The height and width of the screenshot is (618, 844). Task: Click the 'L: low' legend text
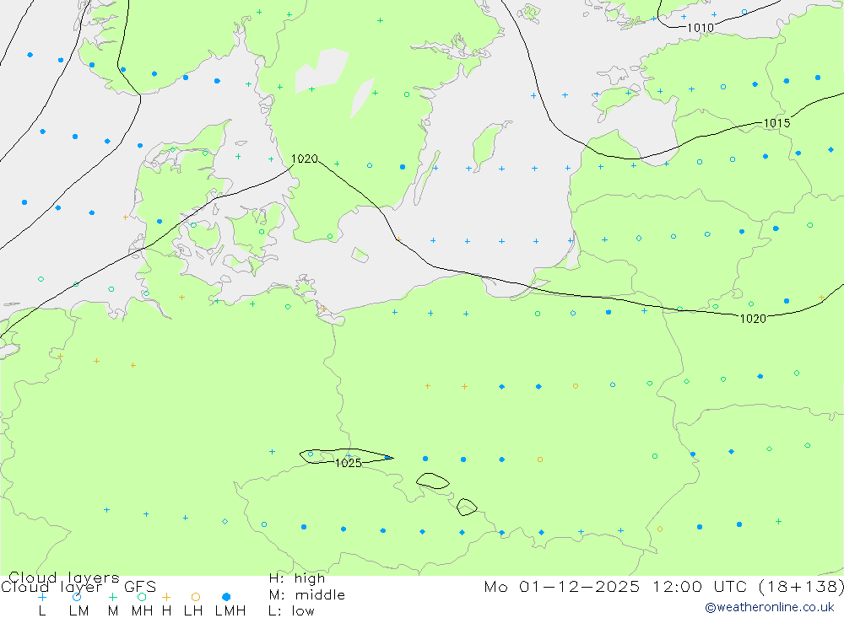(291, 611)
